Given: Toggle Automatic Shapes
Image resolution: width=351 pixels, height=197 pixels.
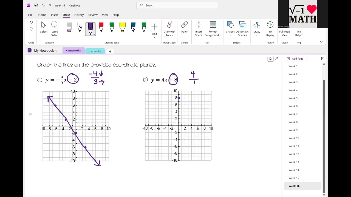Looking at the screenshot, I should point(242,29).
